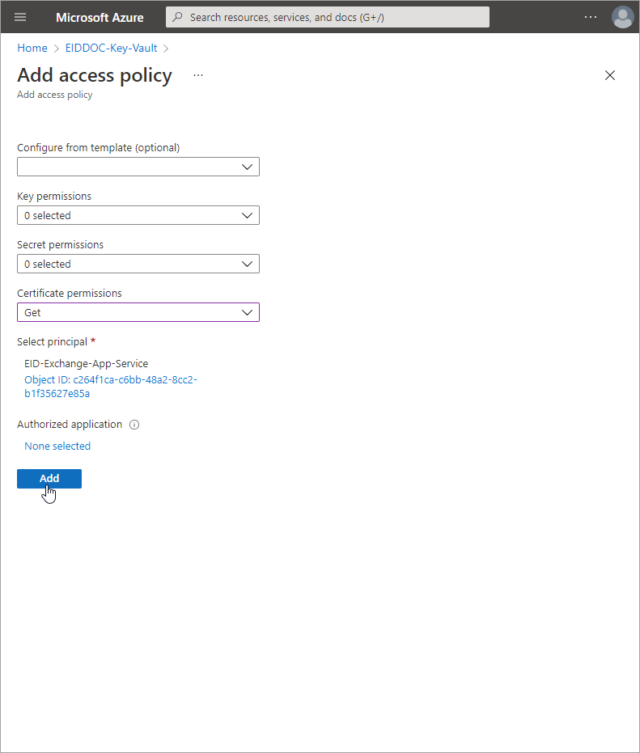Viewport: 640px width, 753px height.
Task: Go to Home breadcrumb
Action: [x=32, y=48]
